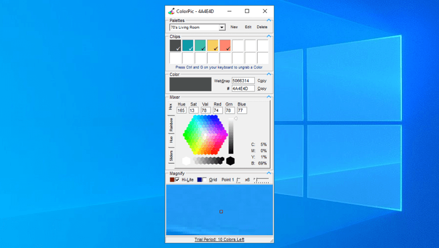Pick a color from the hexagon color wheel

click(205, 135)
